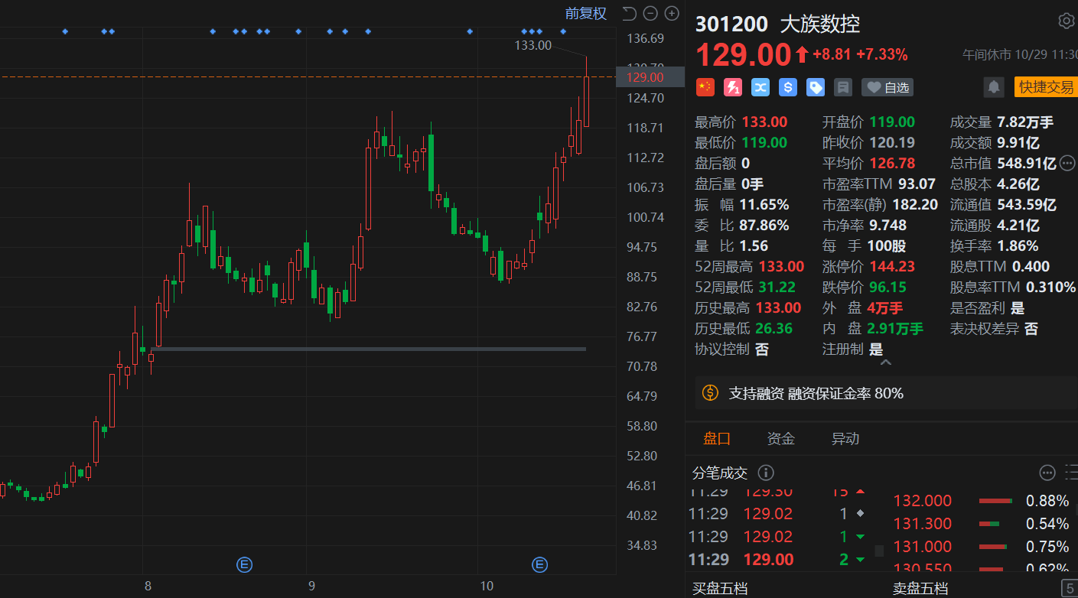Click the blue dollar sign icon
The height and width of the screenshot is (598, 1078).
[788, 87]
